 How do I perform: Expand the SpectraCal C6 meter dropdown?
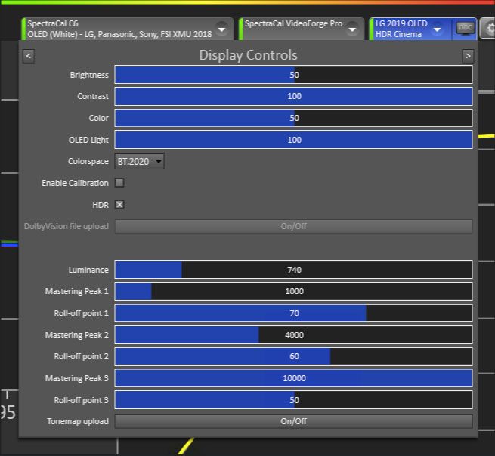[221, 29]
